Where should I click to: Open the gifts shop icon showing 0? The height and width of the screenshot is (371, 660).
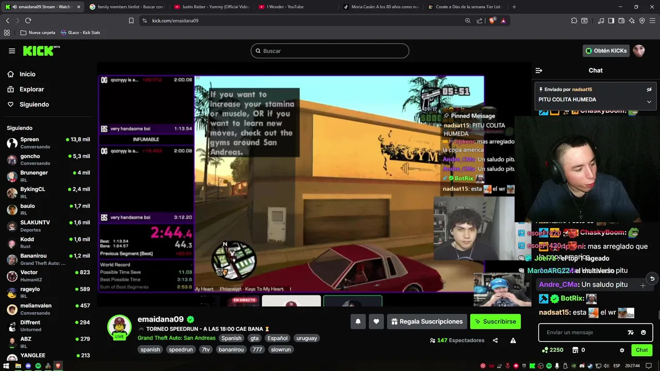[x=579, y=350]
